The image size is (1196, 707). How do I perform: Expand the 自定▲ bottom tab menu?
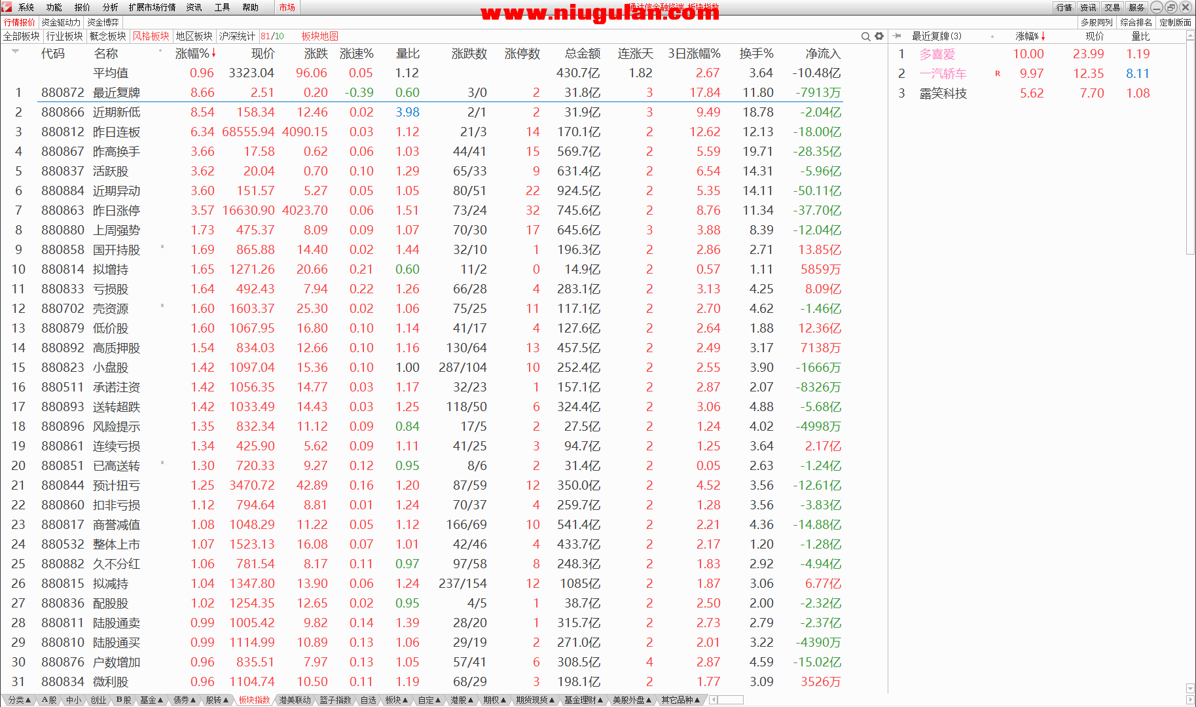pyautogui.click(x=429, y=700)
